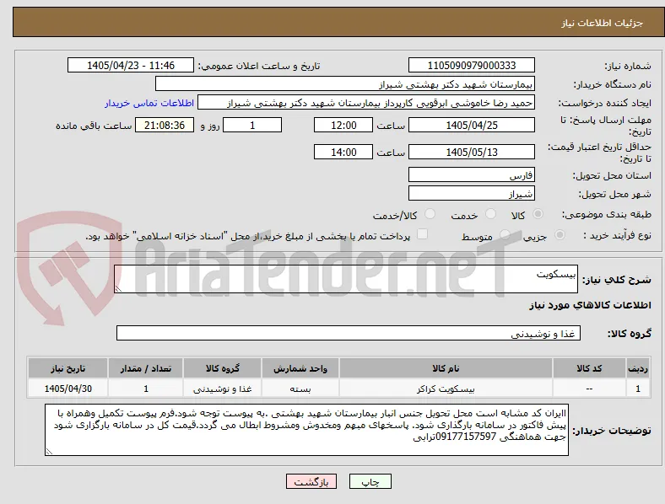Click resize handle of buyer notes box
The width and height of the screenshot is (665, 504).
(49, 452)
